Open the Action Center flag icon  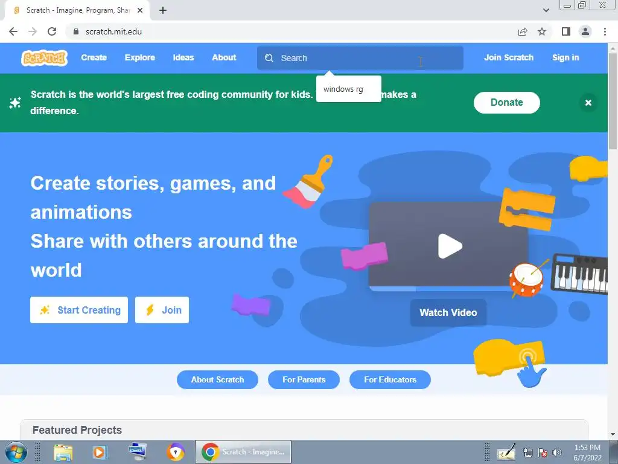[x=543, y=453]
